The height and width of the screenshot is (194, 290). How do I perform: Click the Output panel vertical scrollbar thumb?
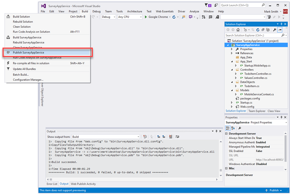(221, 170)
